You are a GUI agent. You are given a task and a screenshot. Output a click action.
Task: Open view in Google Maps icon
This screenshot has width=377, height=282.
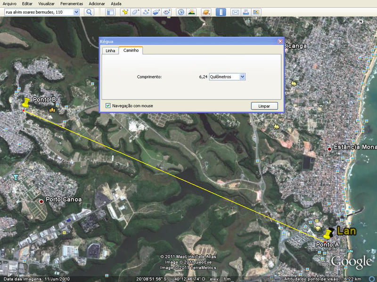(x=256, y=12)
